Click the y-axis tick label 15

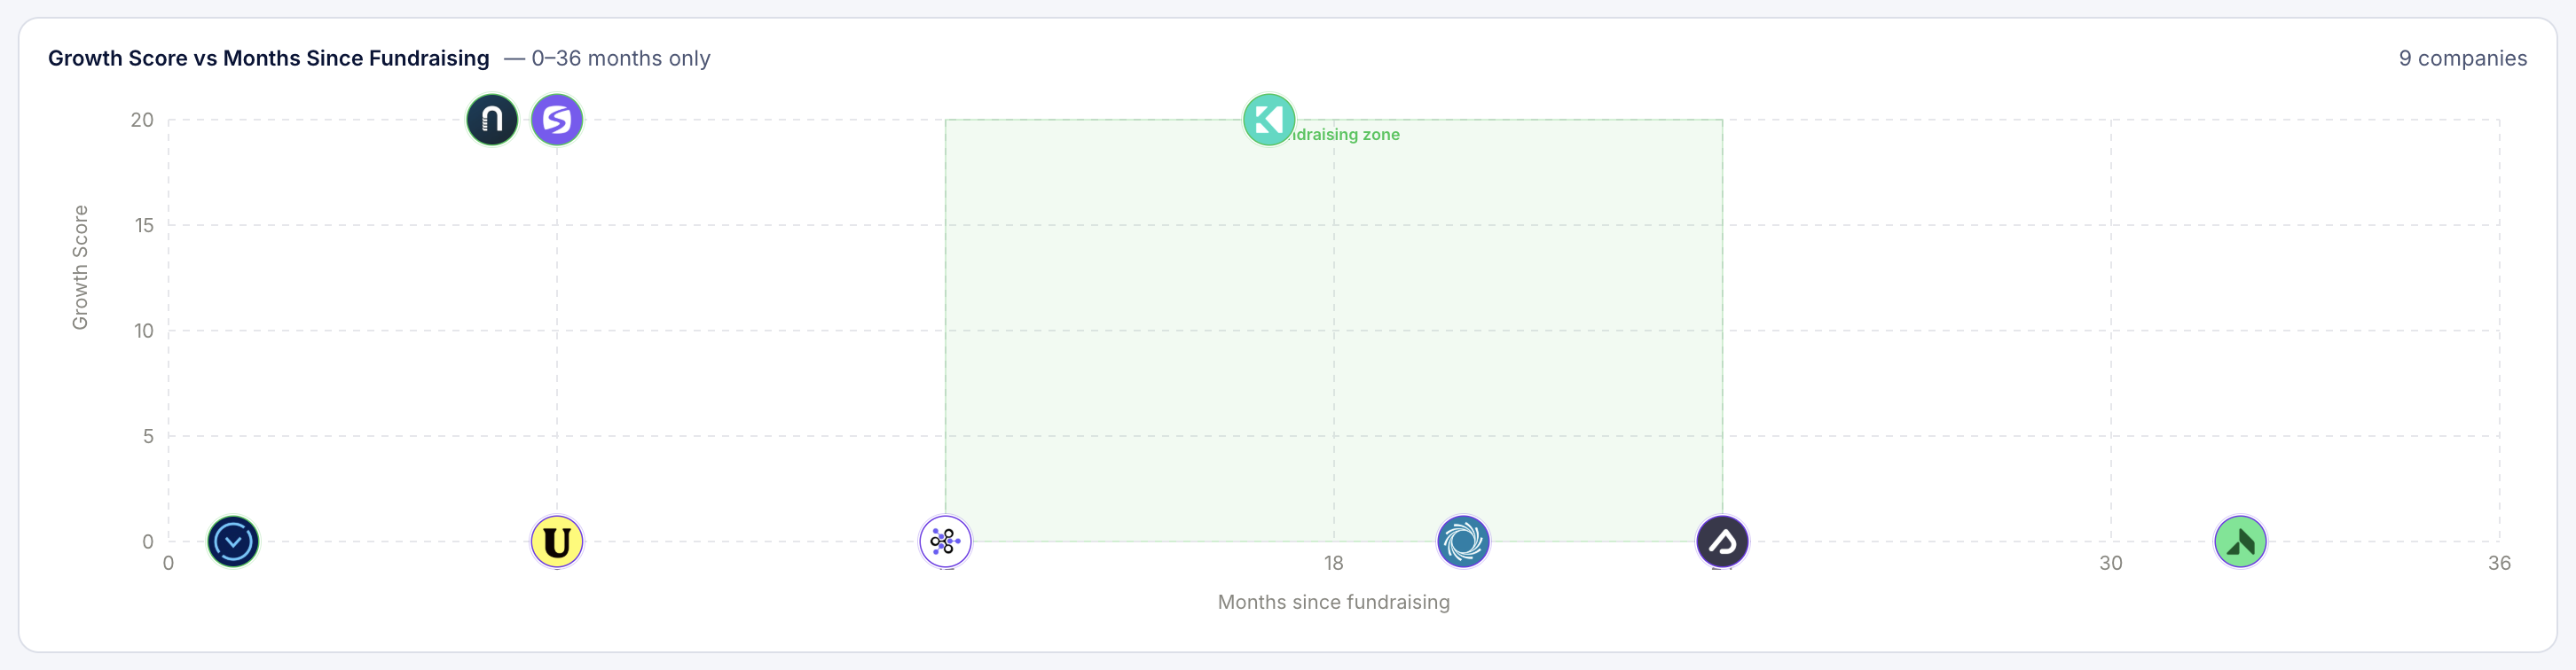click(x=144, y=226)
